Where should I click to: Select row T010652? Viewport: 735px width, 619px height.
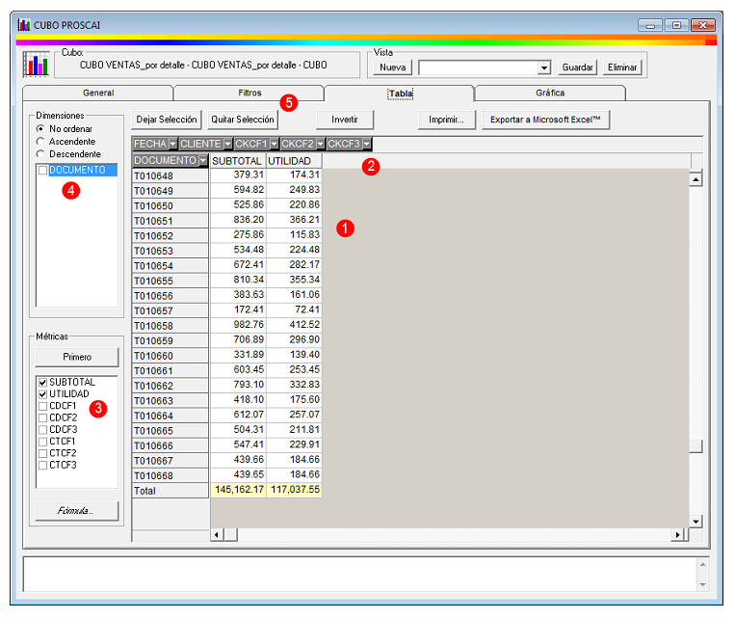(x=171, y=236)
